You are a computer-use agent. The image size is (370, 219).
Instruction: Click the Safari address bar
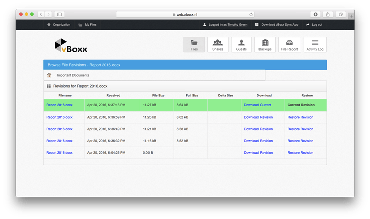click(x=185, y=14)
